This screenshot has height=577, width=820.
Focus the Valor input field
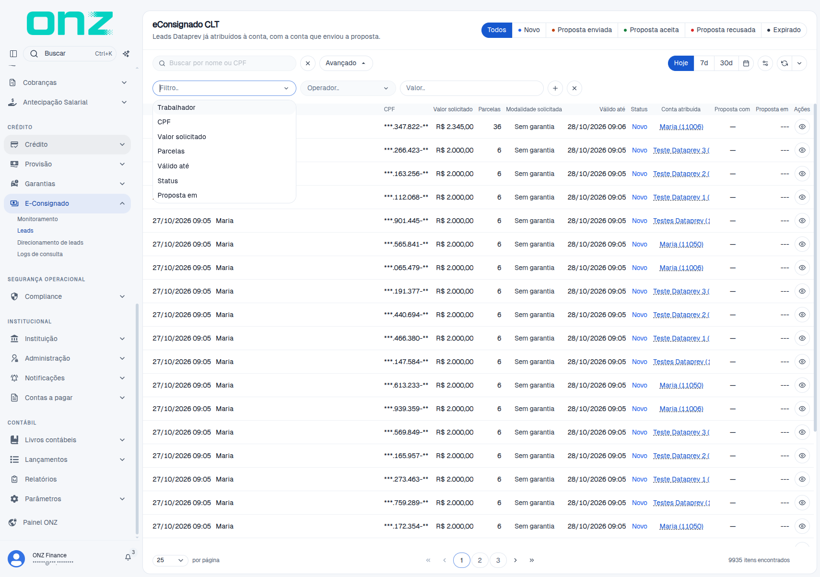tap(472, 88)
